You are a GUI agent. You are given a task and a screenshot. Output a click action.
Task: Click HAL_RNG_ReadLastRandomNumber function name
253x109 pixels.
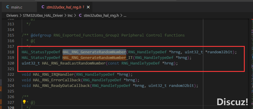click(x=74, y=63)
